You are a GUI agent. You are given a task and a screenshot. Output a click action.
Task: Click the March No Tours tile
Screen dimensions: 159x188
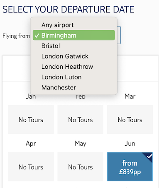pyautogui.click(x=130, y=119)
